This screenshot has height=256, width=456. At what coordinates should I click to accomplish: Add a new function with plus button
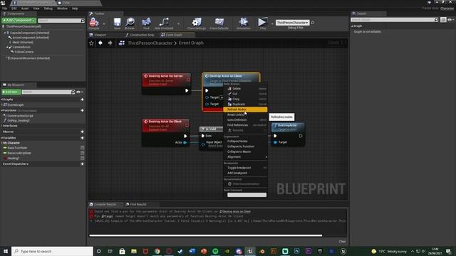point(83,111)
